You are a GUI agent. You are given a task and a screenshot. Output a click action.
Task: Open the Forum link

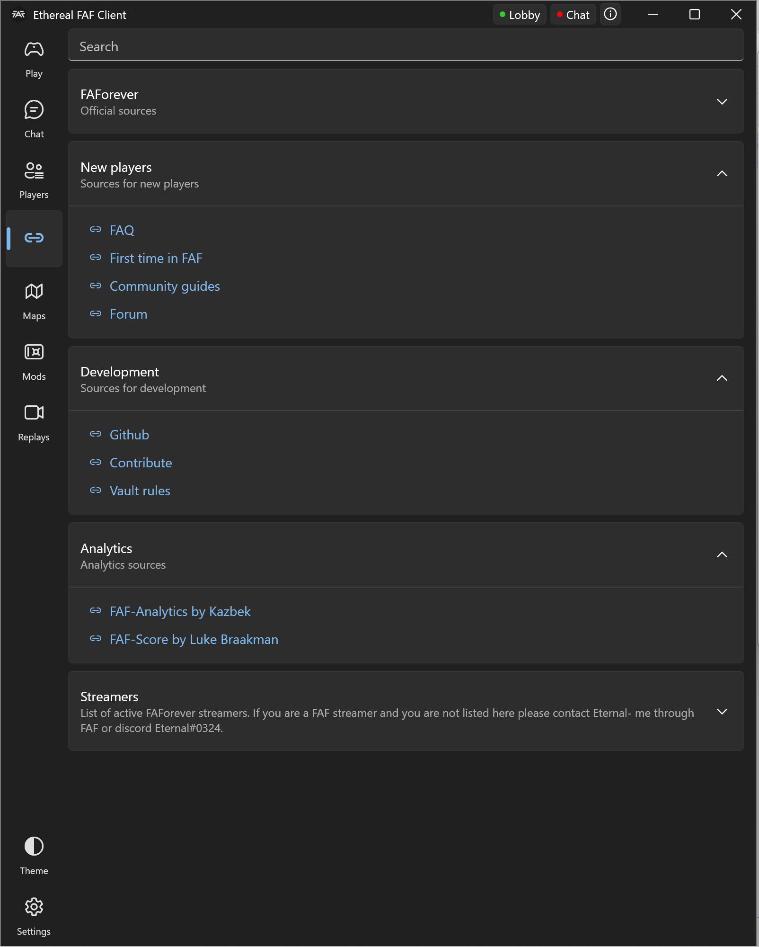(x=128, y=314)
